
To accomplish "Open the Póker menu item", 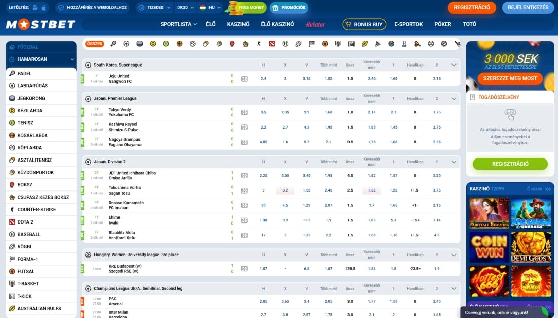I will (443, 24).
